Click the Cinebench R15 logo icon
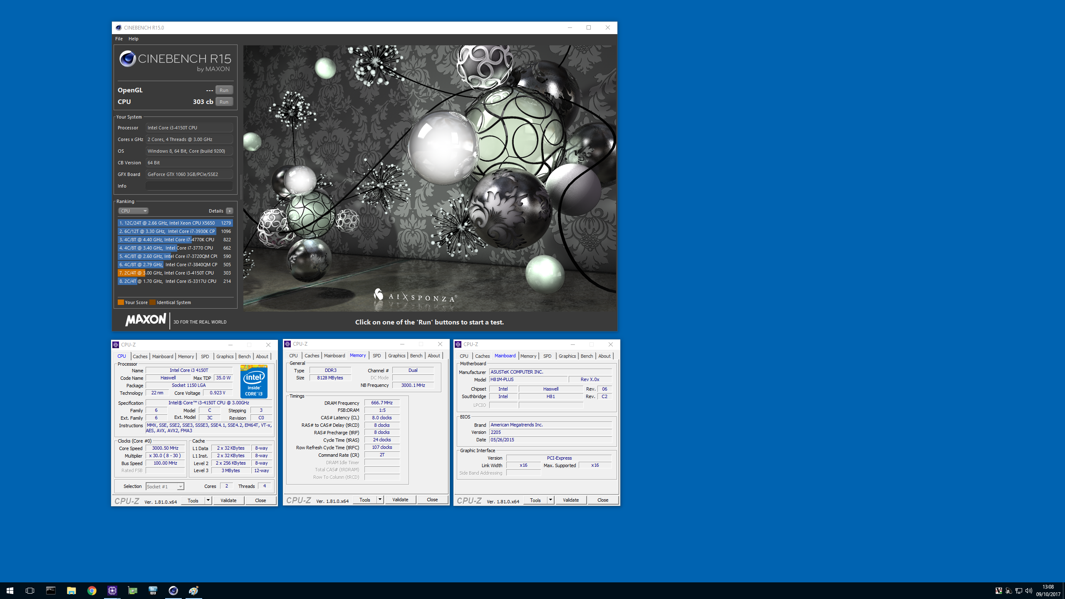This screenshot has height=599, width=1065. (127, 59)
